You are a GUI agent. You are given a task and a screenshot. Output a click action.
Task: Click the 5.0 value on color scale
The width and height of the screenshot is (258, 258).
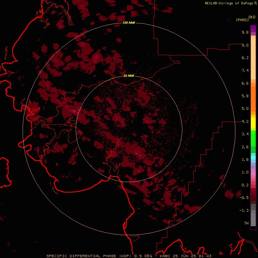click(x=245, y=109)
